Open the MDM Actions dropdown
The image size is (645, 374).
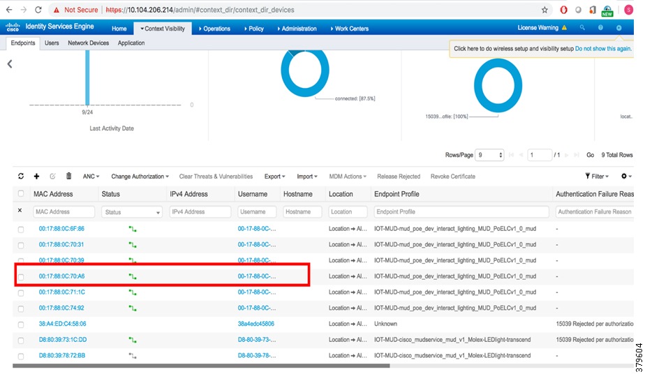pyautogui.click(x=348, y=177)
